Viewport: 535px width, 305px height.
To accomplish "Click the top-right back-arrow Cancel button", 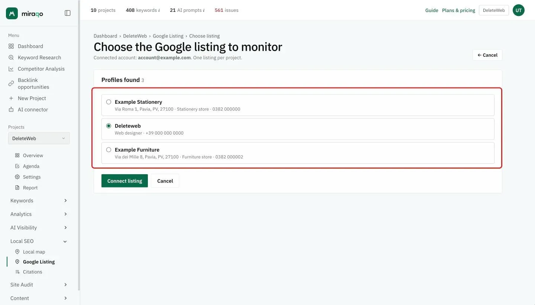I will [x=487, y=55].
